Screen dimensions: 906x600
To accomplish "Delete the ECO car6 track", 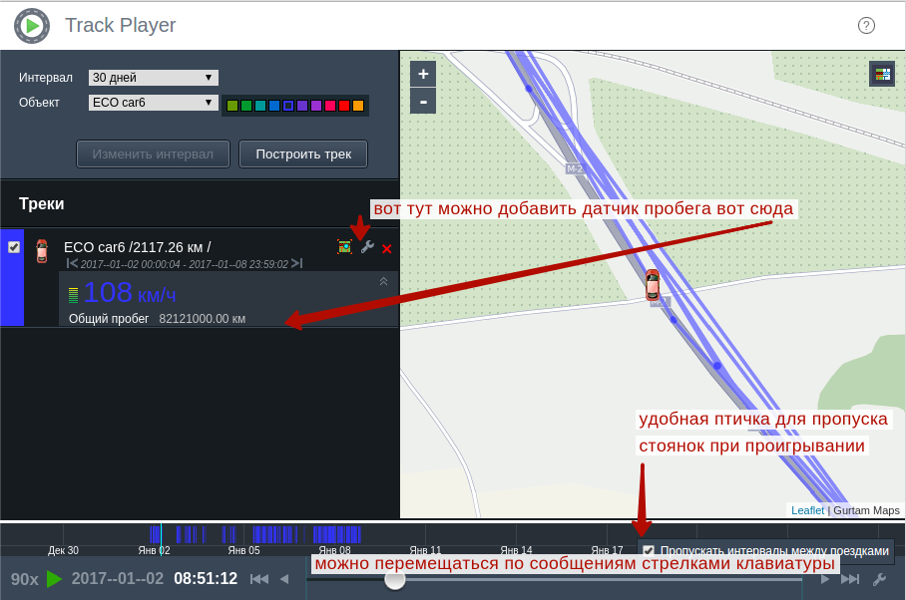I will tap(387, 248).
